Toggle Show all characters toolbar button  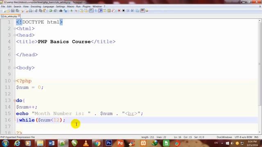pos(96,11)
